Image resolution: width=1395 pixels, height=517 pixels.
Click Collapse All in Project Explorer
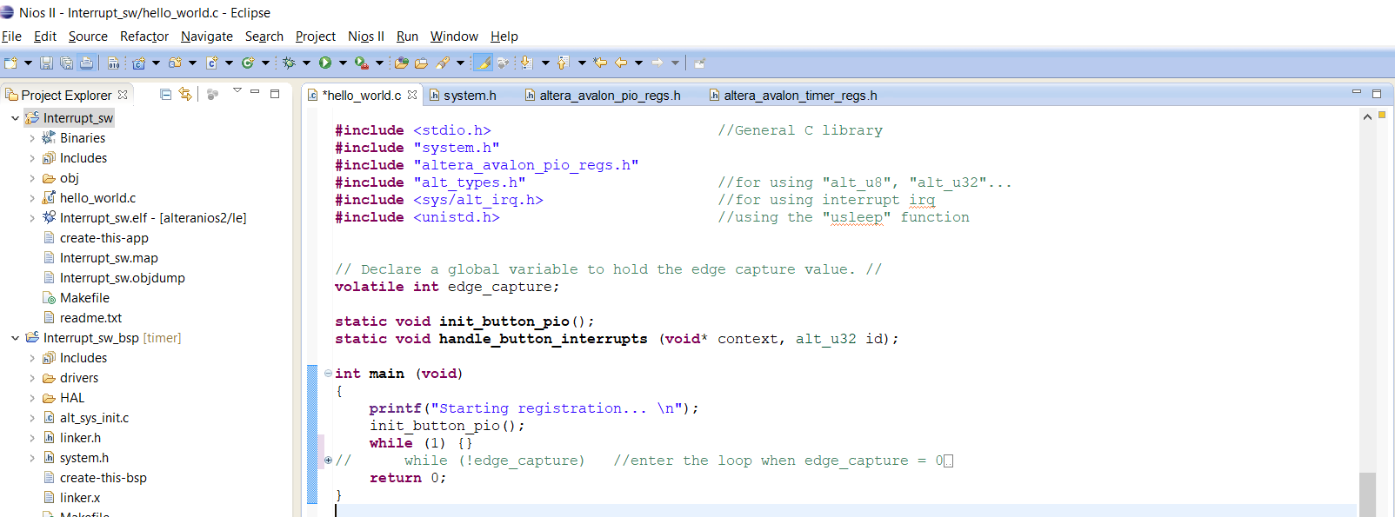(165, 94)
